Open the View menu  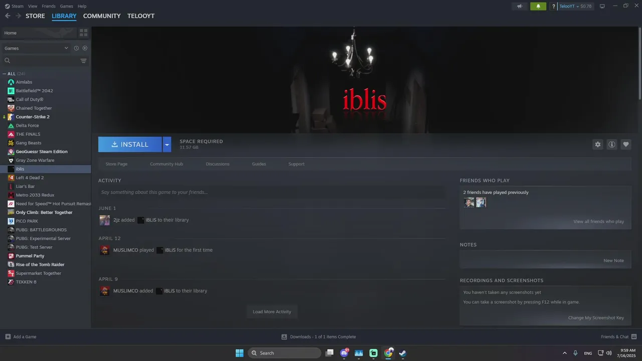[33, 6]
